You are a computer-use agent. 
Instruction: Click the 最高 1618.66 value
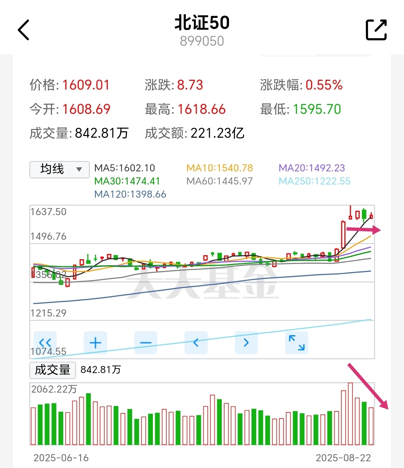tap(201, 109)
